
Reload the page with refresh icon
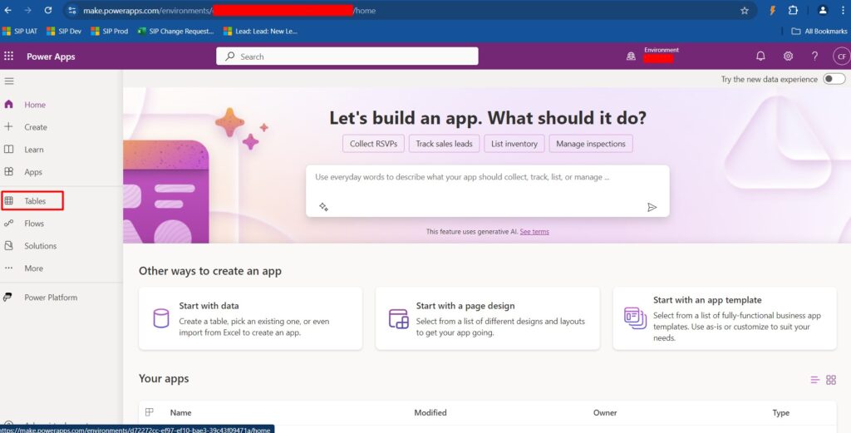pyautogui.click(x=47, y=10)
